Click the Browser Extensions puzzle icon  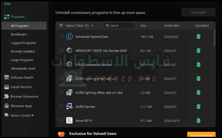coord(7,96)
